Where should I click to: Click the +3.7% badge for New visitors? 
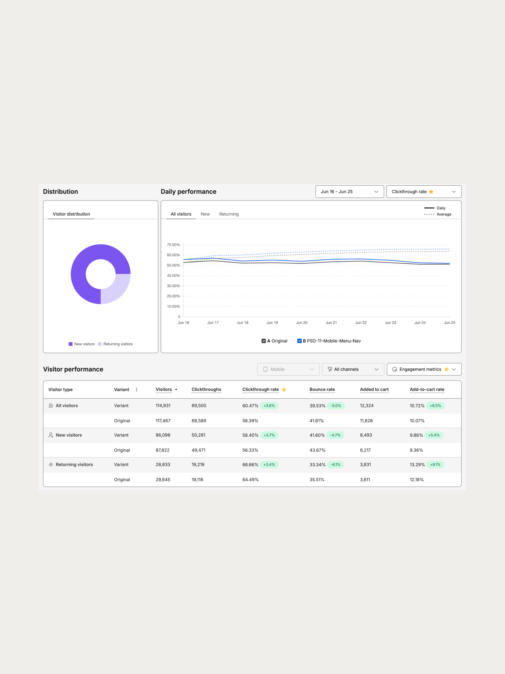(x=269, y=435)
